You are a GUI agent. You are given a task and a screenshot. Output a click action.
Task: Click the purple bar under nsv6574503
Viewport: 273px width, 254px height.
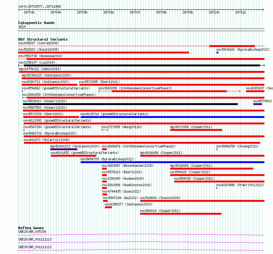(258, 104)
